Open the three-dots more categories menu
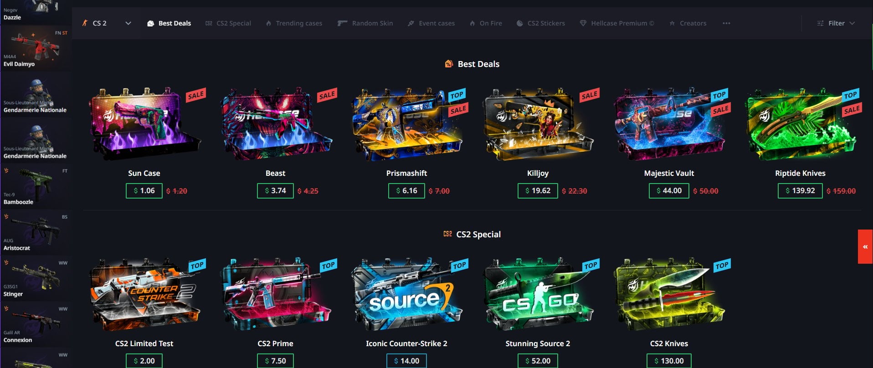873x368 pixels. (726, 23)
